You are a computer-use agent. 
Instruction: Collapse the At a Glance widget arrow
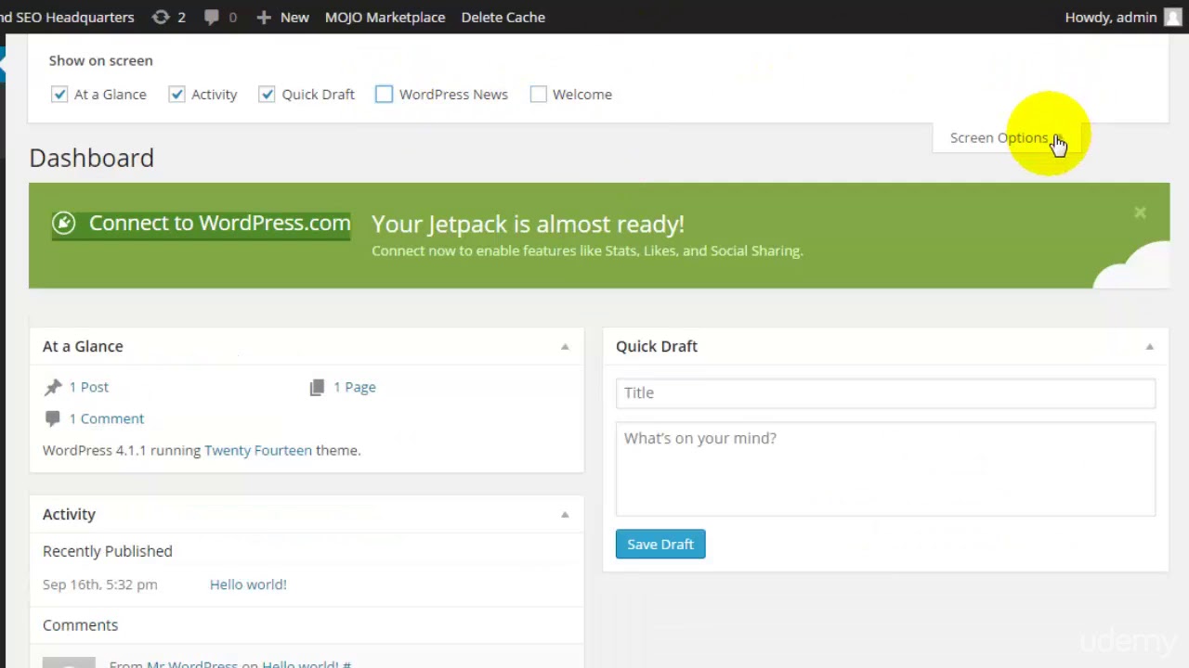point(565,346)
